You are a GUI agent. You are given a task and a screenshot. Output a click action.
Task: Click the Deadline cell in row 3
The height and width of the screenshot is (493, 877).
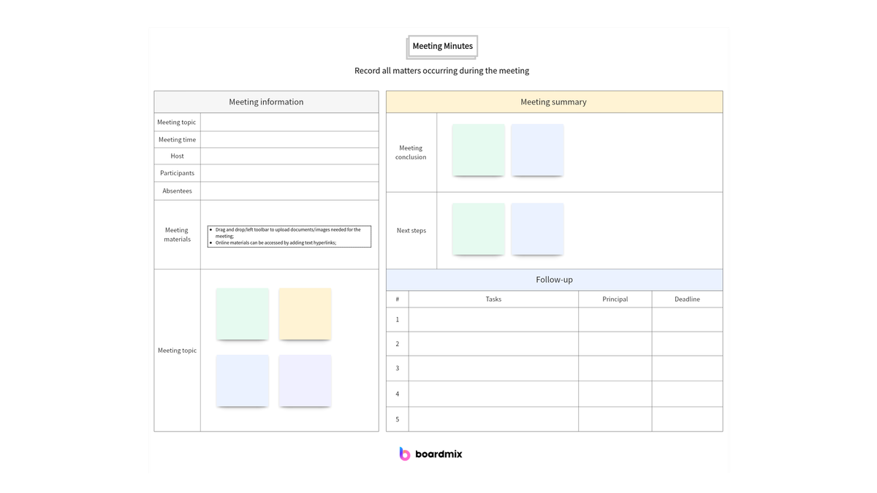click(x=687, y=369)
